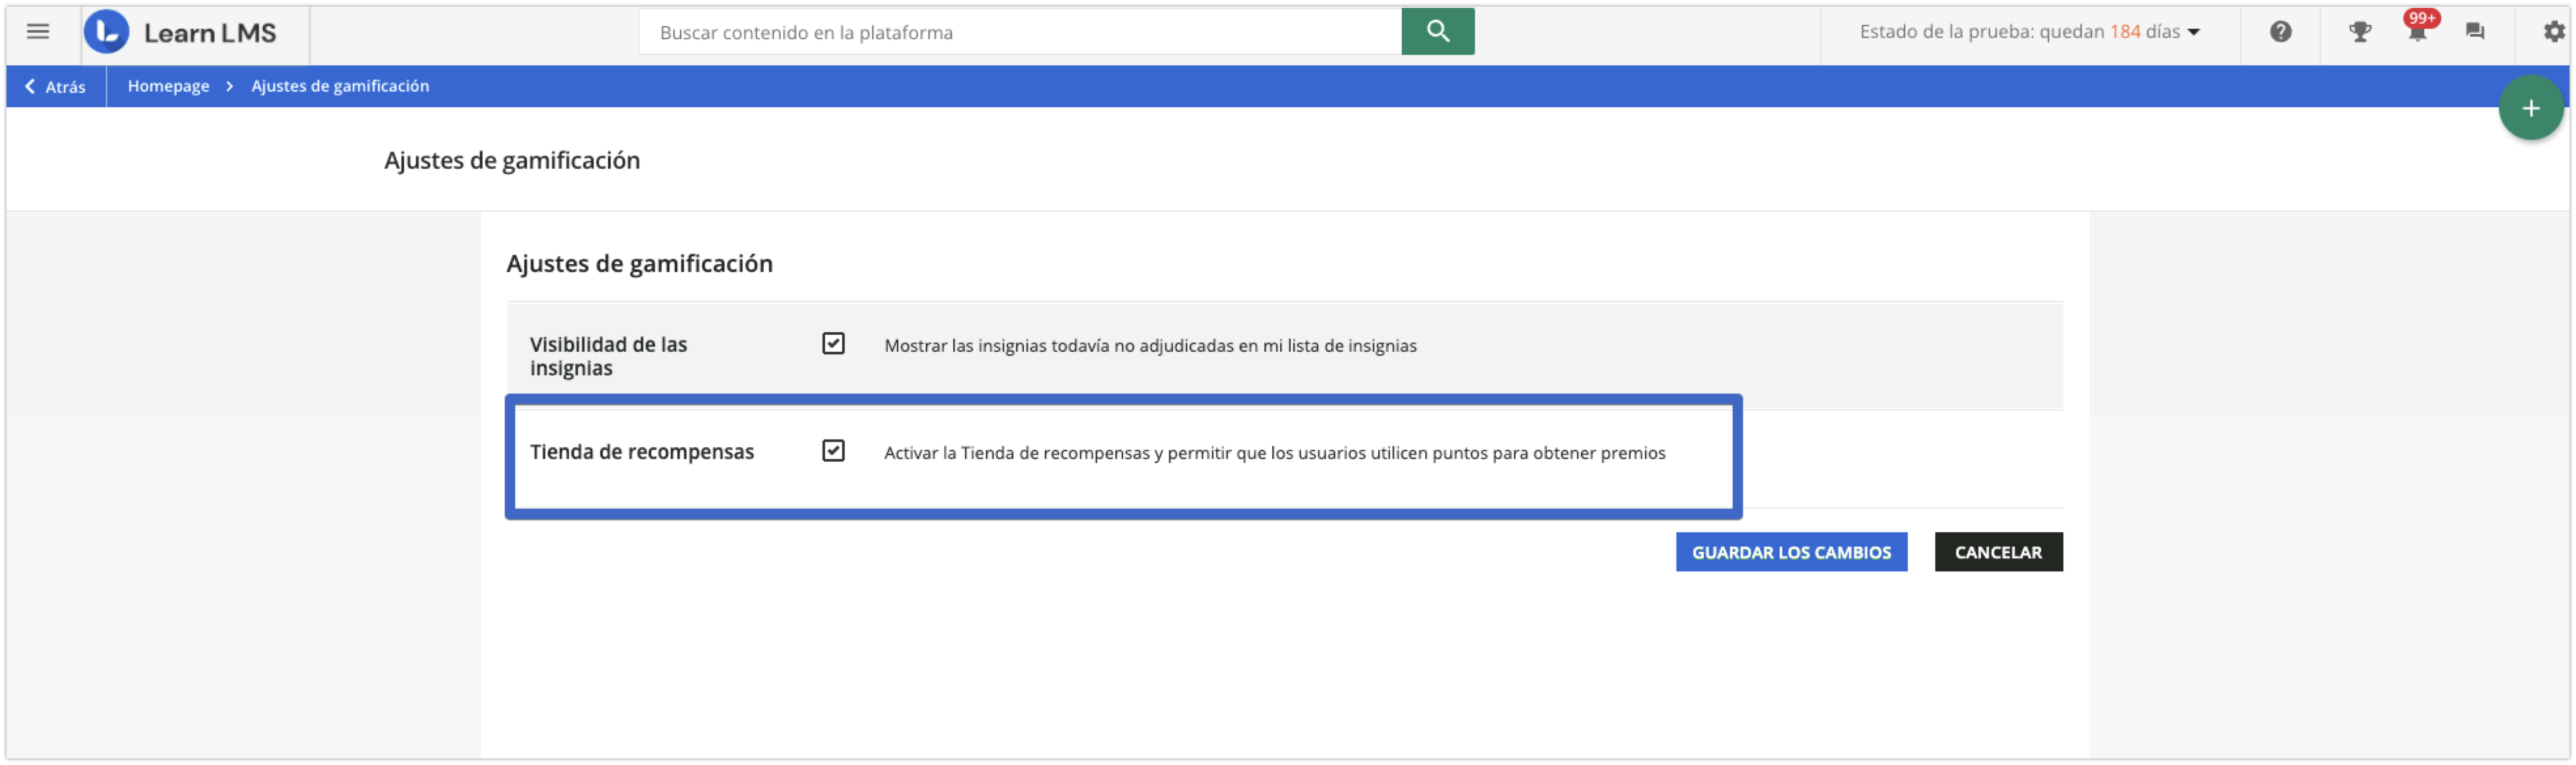Click the '184' days remaining value

point(2125,32)
